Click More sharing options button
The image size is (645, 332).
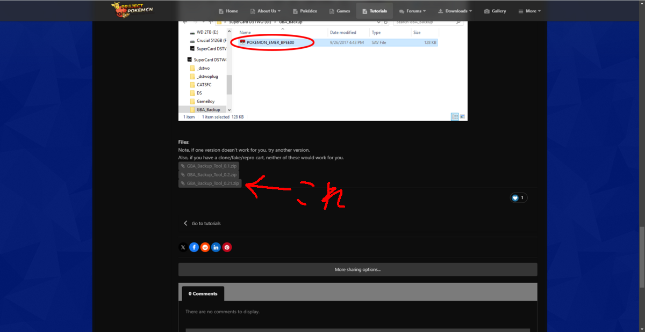coord(357,269)
